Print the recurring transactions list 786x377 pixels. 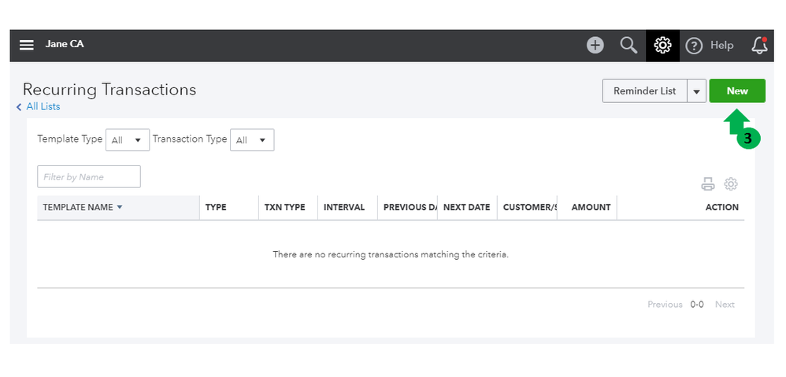(708, 184)
